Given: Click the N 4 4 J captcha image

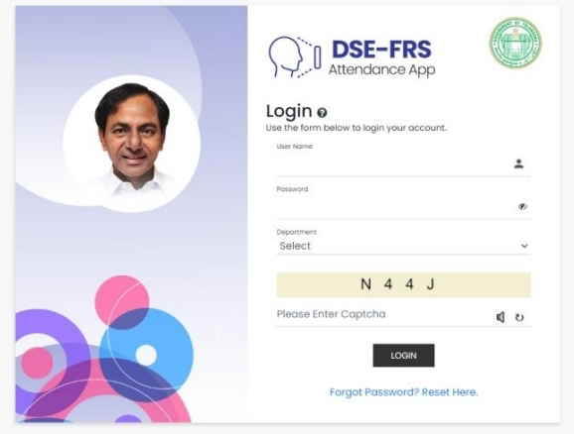Looking at the screenshot, I should [403, 284].
